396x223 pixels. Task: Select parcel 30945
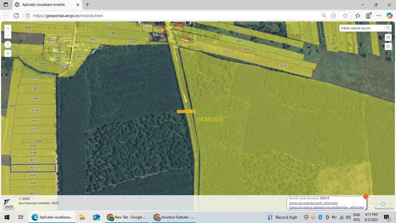[x=246, y=49]
